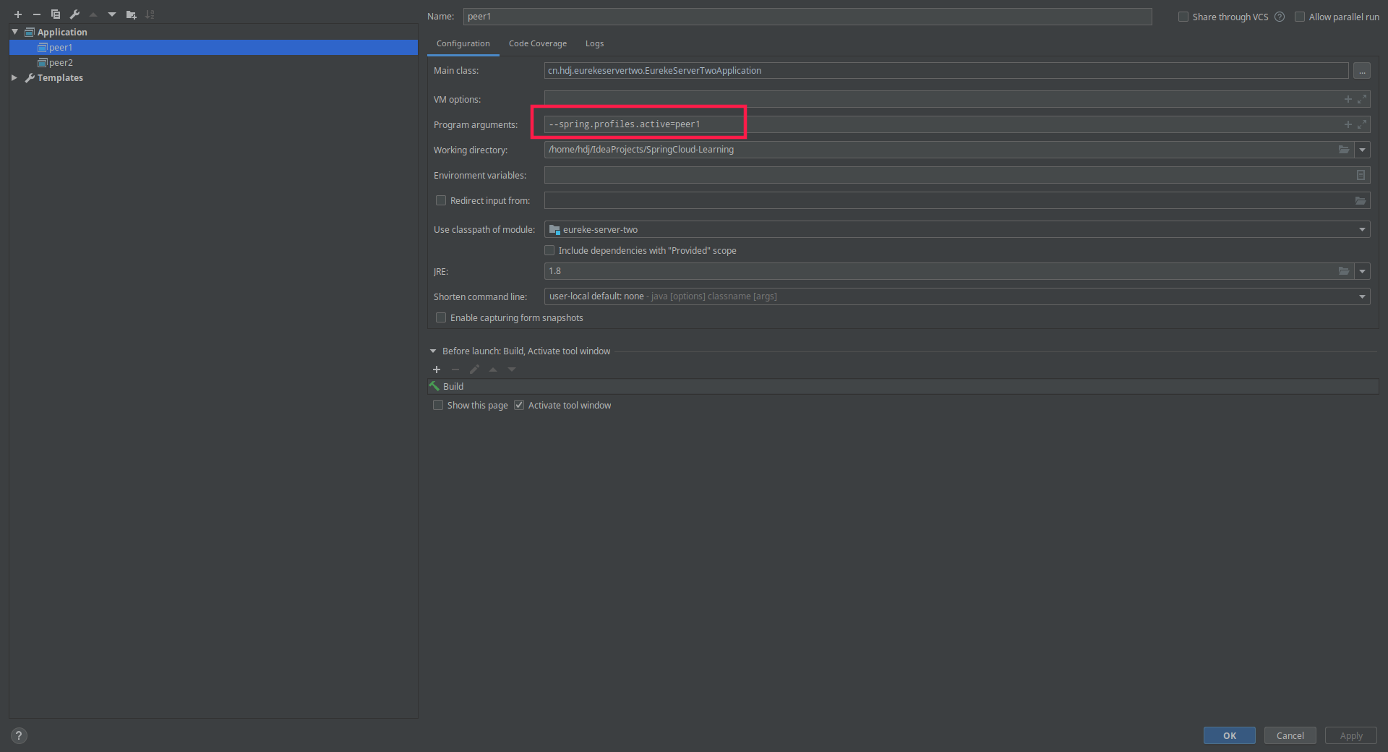Open Shorten command line dropdown

pyautogui.click(x=1363, y=296)
